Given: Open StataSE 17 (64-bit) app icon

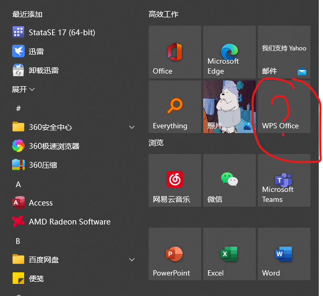Looking at the screenshot, I should pyautogui.click(x=18, y=32).
